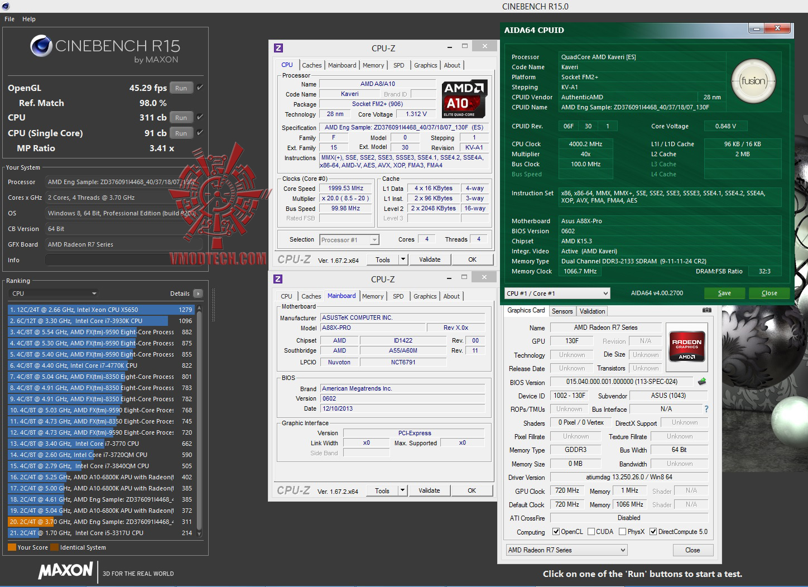Image resolution: width=808 pixels, height=587 pixels.
Task: Click the MAXON logo at the bottom
Action: (66, 570)
